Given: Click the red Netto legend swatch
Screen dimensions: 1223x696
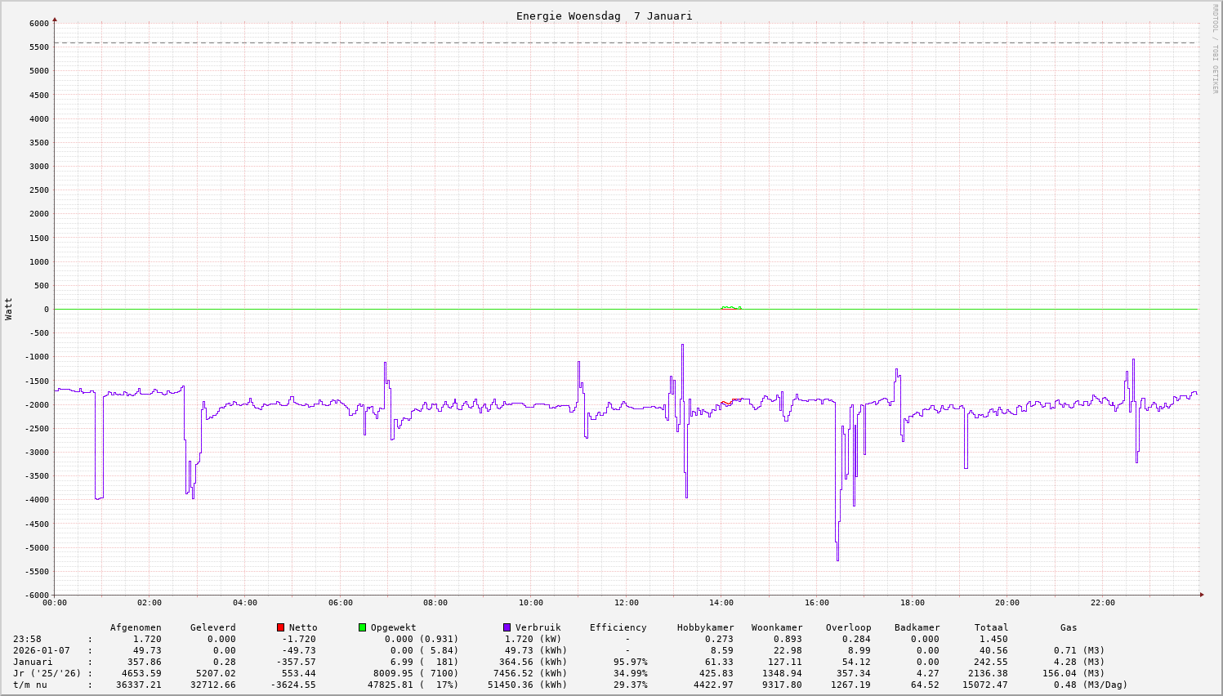Looking at the screenshot, I should coord(280,627).
